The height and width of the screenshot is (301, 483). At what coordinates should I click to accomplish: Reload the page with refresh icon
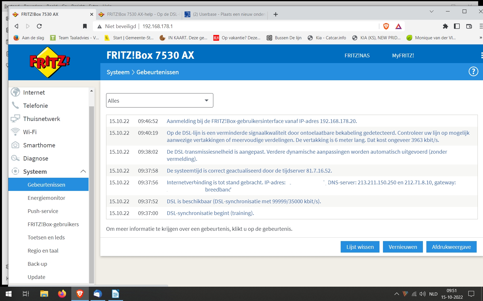tap(39, 26)
